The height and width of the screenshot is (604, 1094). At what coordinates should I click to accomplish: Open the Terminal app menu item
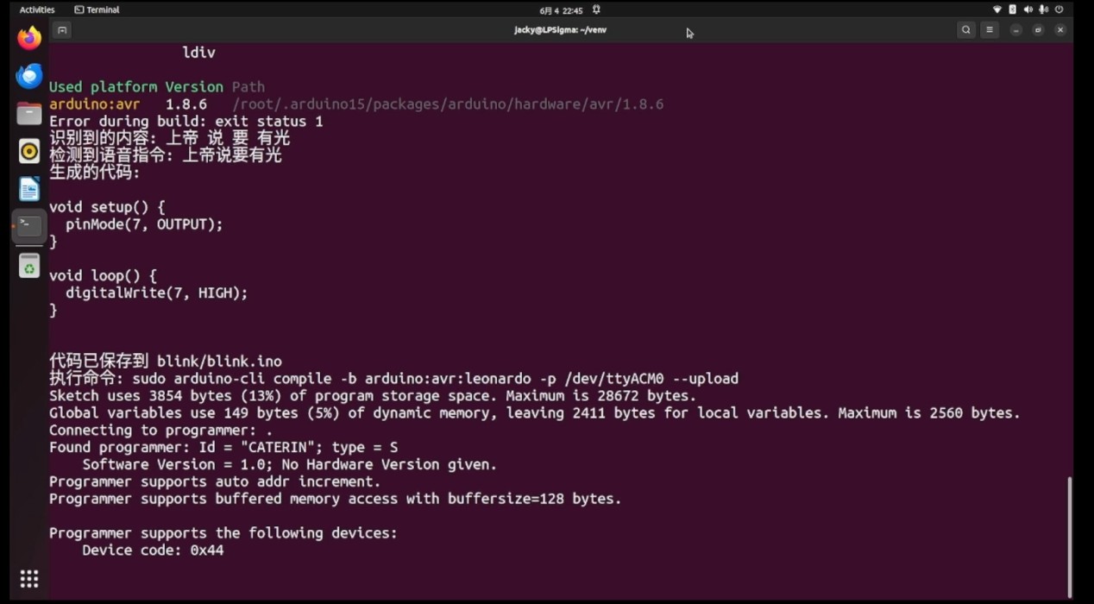click(97, 9)
